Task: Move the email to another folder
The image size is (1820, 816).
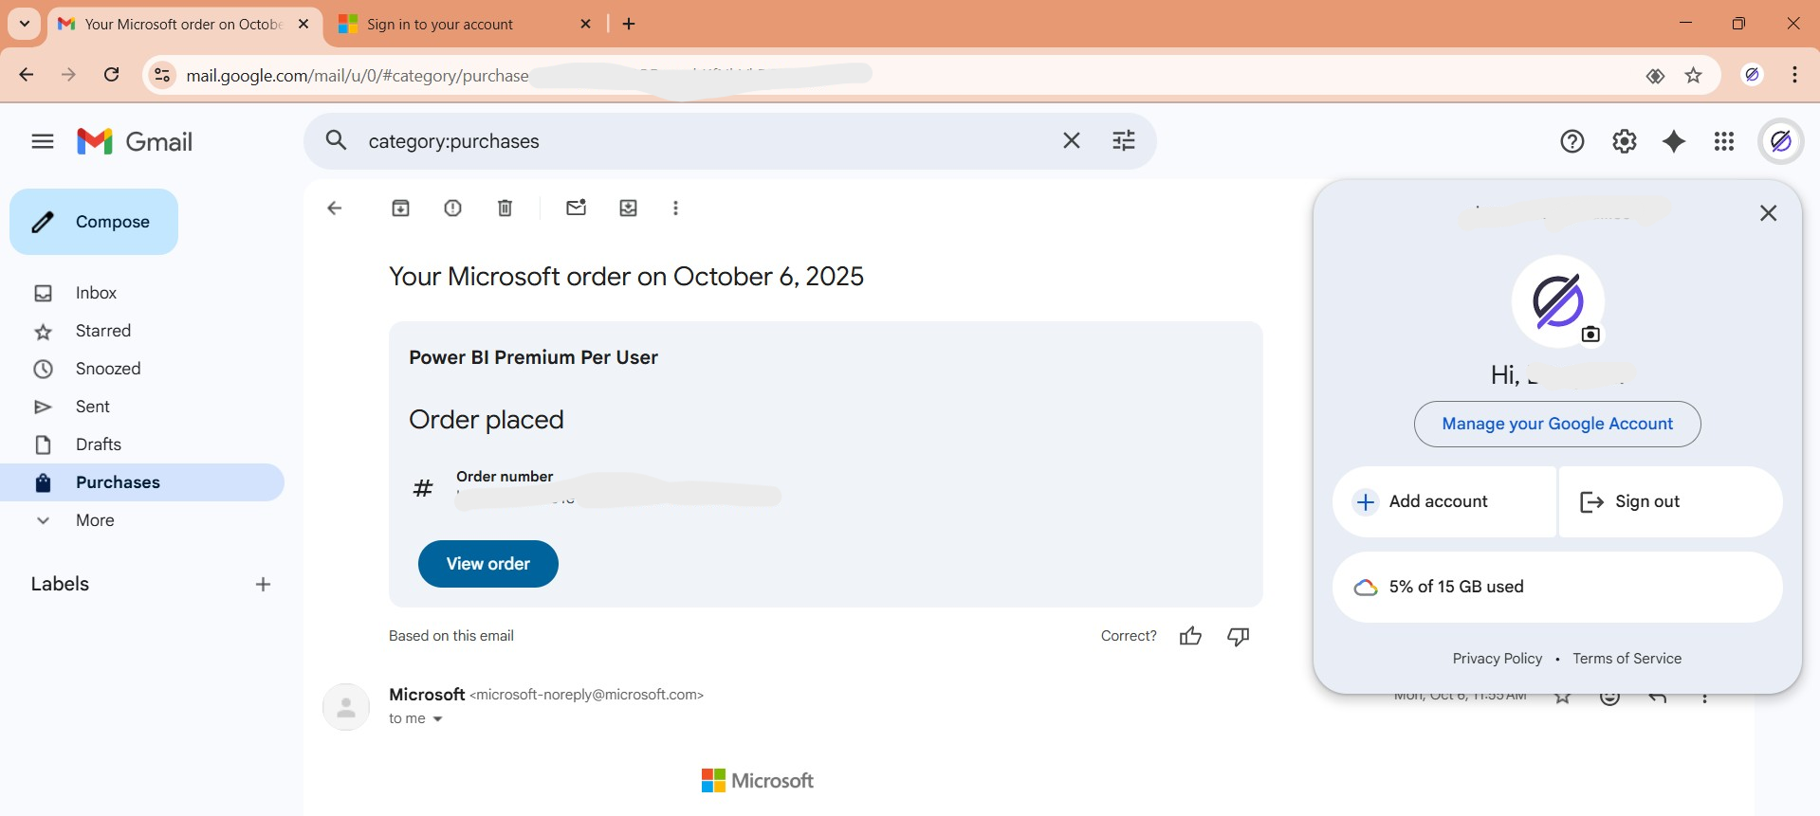Action: [628, 208]
